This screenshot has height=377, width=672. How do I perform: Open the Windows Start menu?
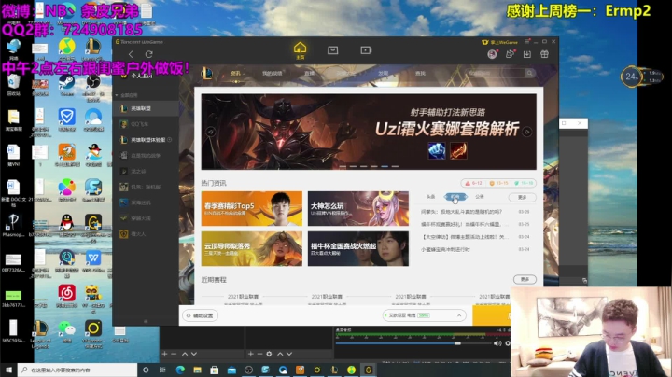tap(8, 370)
